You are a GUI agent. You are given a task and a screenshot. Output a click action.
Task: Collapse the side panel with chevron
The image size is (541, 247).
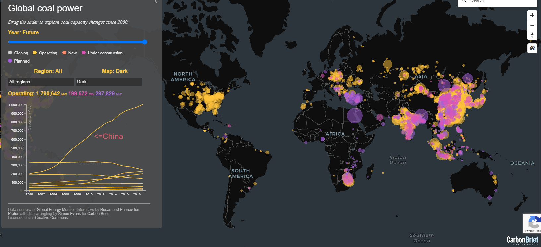point(156,2)
